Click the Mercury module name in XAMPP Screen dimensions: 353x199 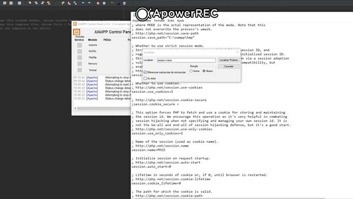[x=93, y=64]
